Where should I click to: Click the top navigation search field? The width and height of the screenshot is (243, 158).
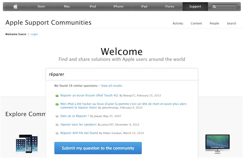pos(224,7)
